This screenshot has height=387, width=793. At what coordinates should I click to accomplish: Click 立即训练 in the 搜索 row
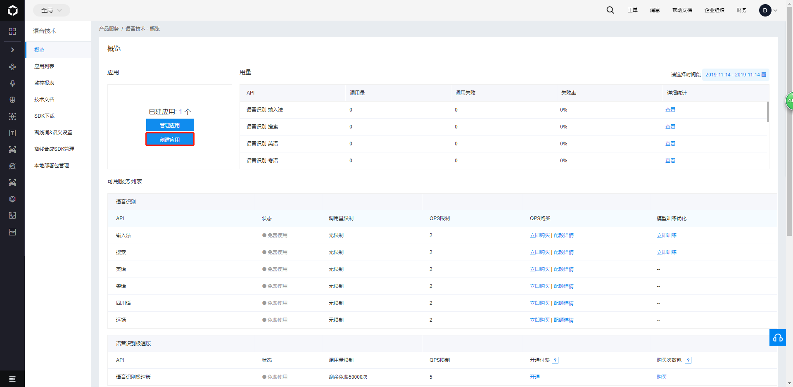point(667,252)
